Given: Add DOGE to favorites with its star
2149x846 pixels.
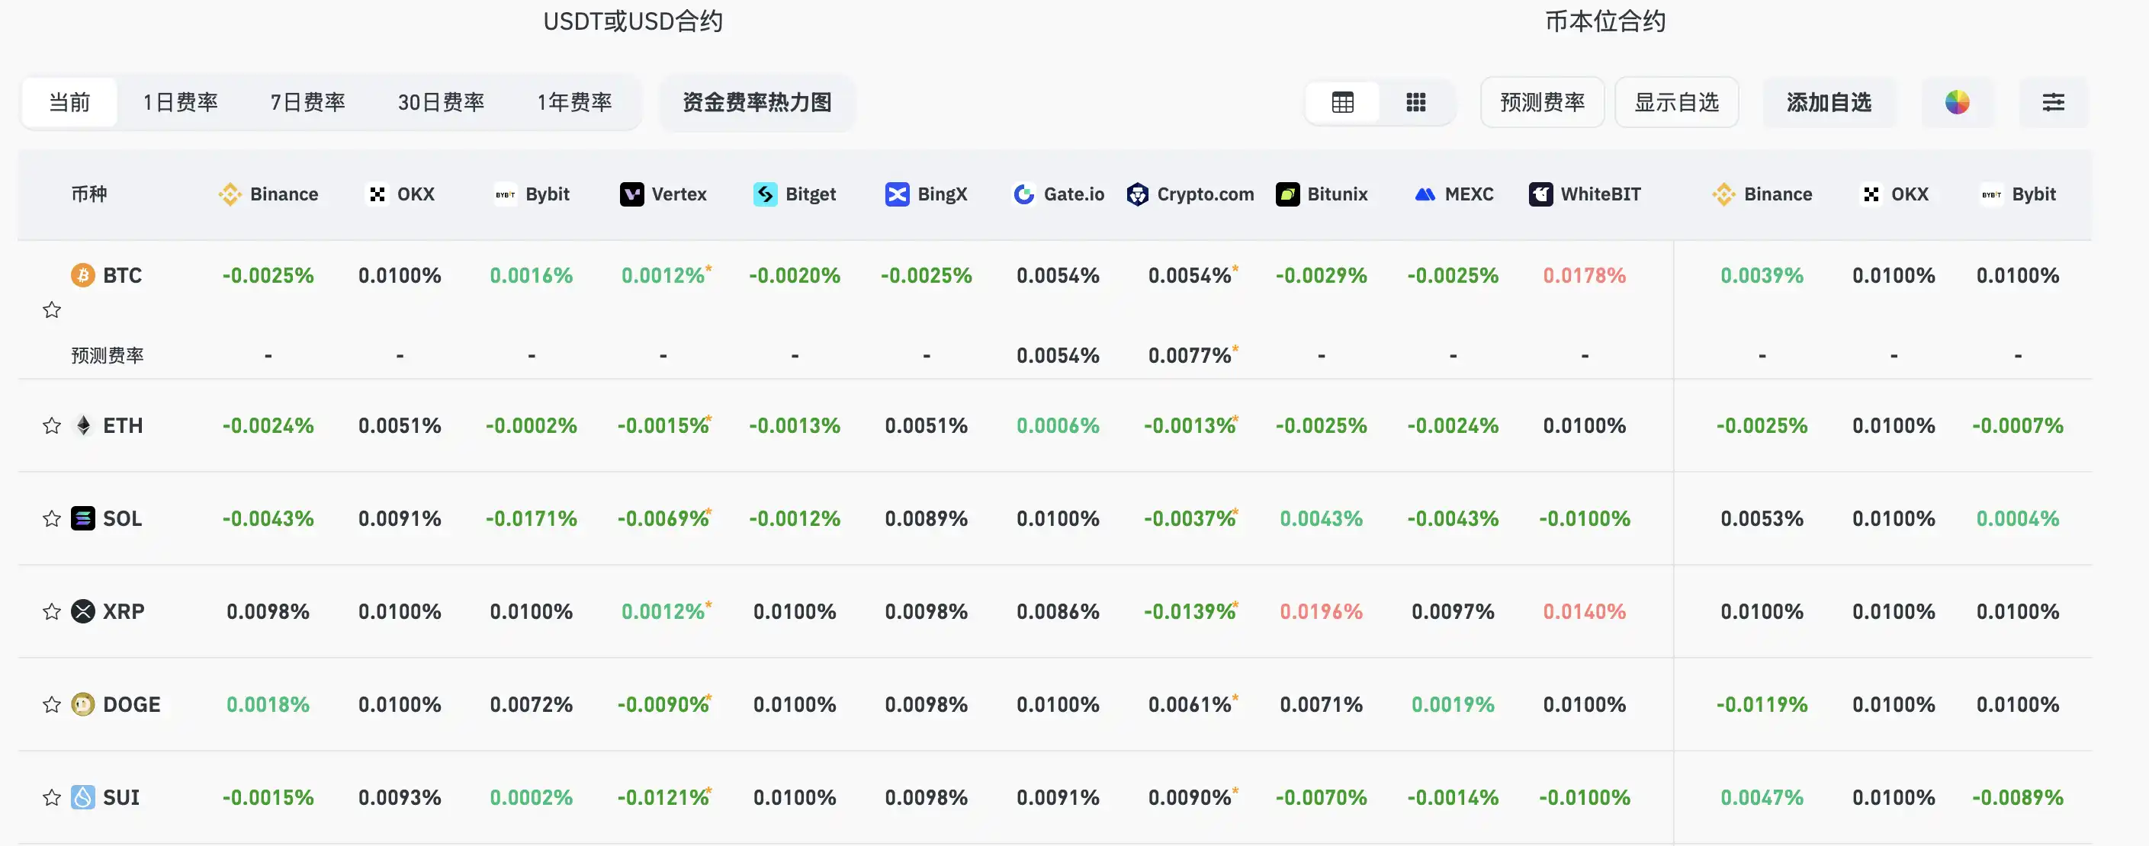Looking at the screenshot, I should (52, 704).
